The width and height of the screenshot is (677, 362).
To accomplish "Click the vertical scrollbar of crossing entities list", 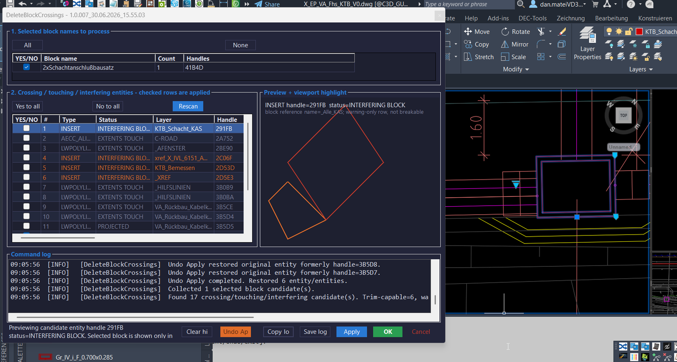I will (x=248, y=157).
